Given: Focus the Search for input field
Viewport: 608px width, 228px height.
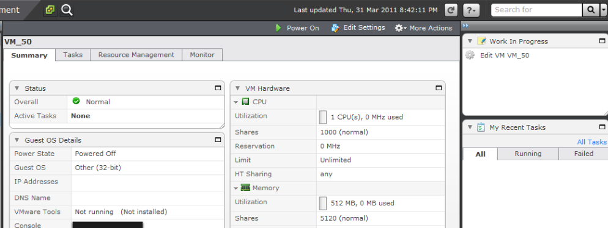Looking at the screenshot, I should pyautogui.click(x=536, y=10).
